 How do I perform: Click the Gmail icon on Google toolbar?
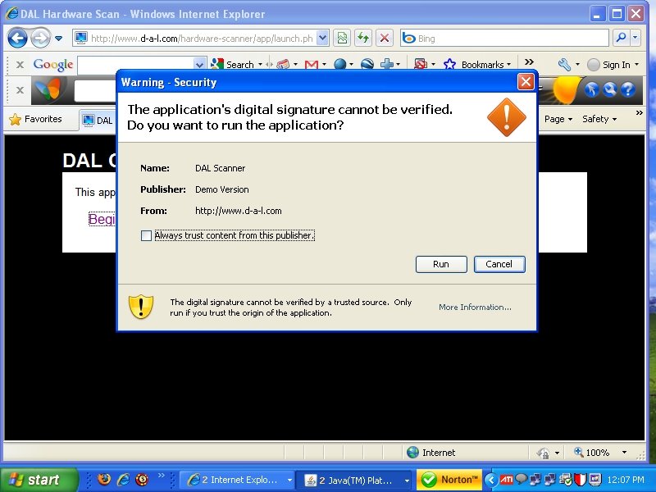click(312, 65)
